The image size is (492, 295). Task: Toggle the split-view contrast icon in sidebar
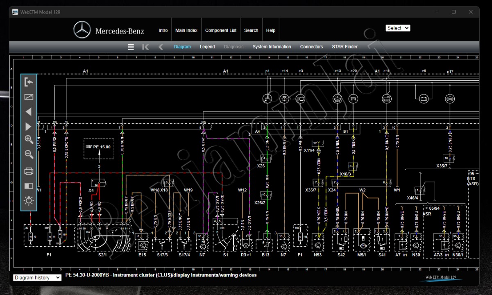(29, 186)
